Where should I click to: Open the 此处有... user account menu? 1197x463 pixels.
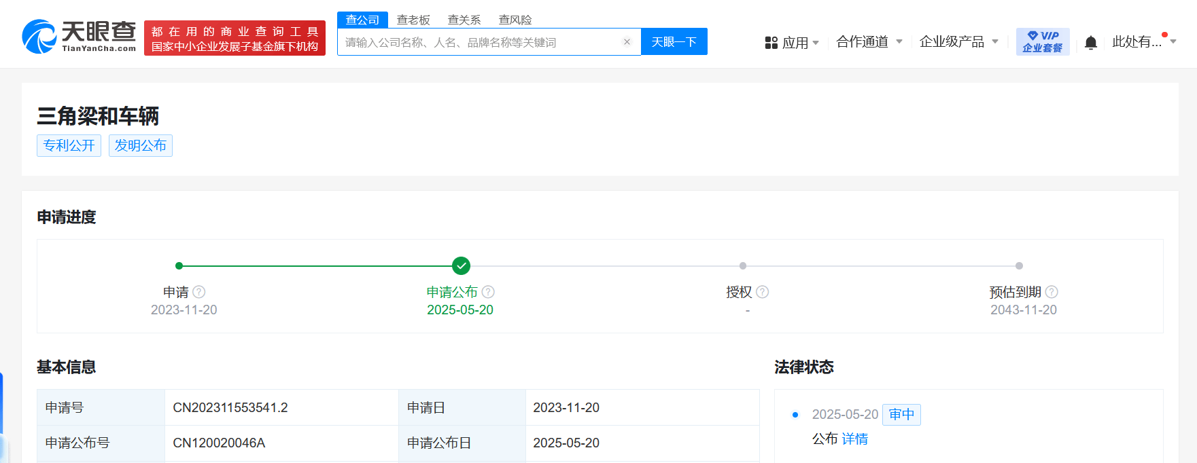pyautogui.click(x=1137, y=41)
